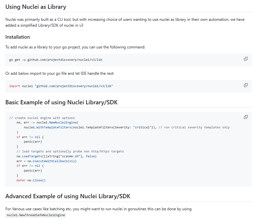Viewport: 253px width, 220px height.
Task: Click the "Using Nuclei as Library" heading
Action: 36,6
